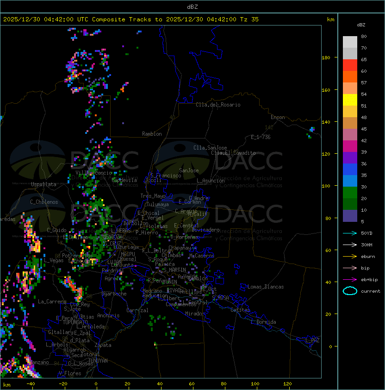Select the light grey 80–70 dBZ swatch
Viewport: 385px width, 390px height.
pyautogui.click(x=350, y=42)
